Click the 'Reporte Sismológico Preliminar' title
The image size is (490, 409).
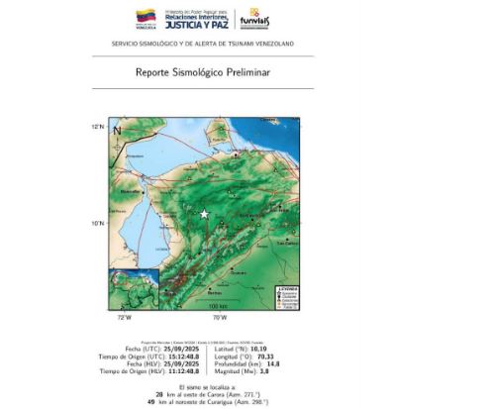coord(203,72)
